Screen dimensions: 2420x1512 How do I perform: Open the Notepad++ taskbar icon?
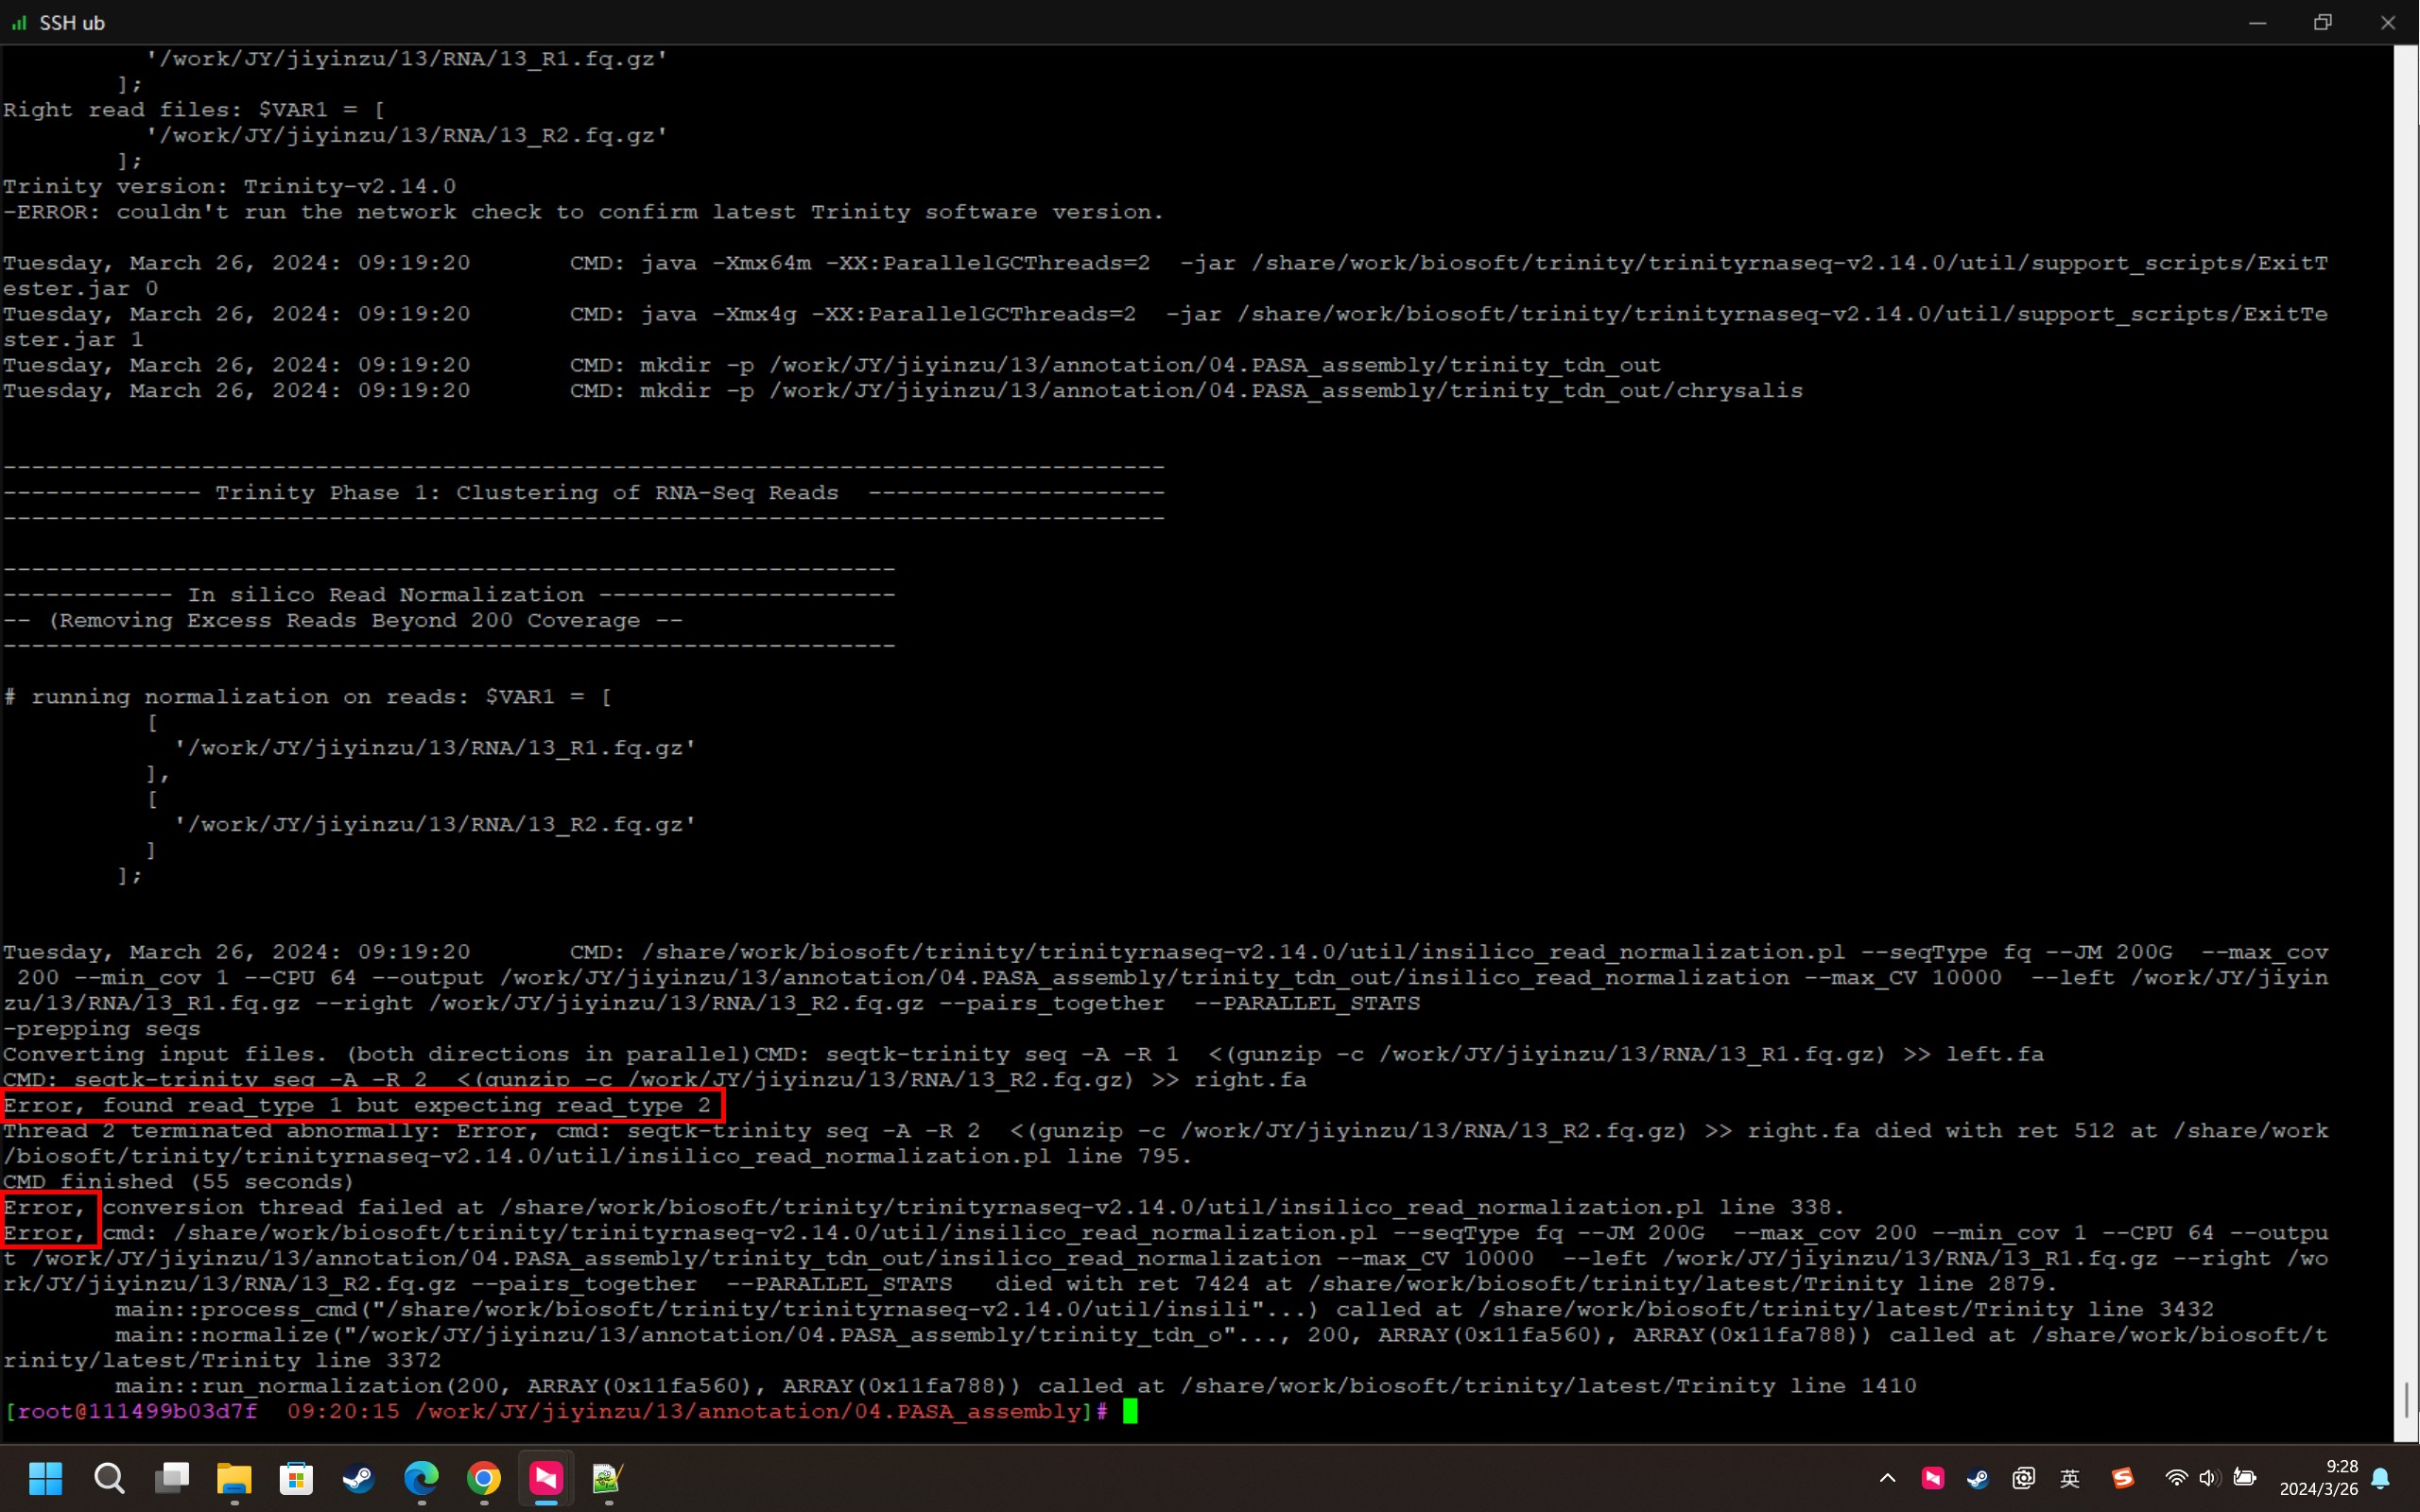coord(608,1477)
